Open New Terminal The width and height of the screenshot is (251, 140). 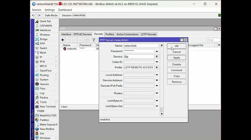[x=47, y=106]
